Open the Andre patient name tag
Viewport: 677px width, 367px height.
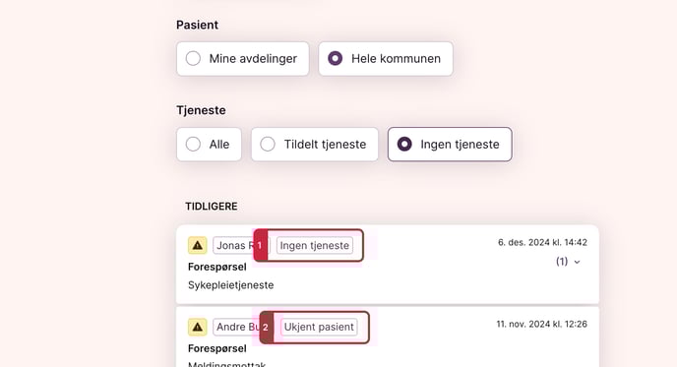(236, 327)
